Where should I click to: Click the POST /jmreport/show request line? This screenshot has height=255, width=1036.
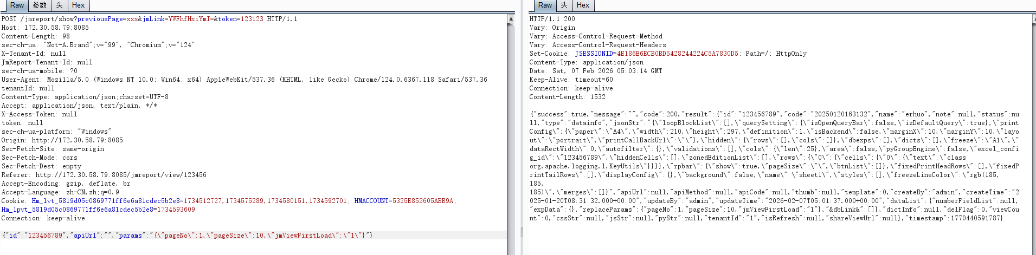149,19
